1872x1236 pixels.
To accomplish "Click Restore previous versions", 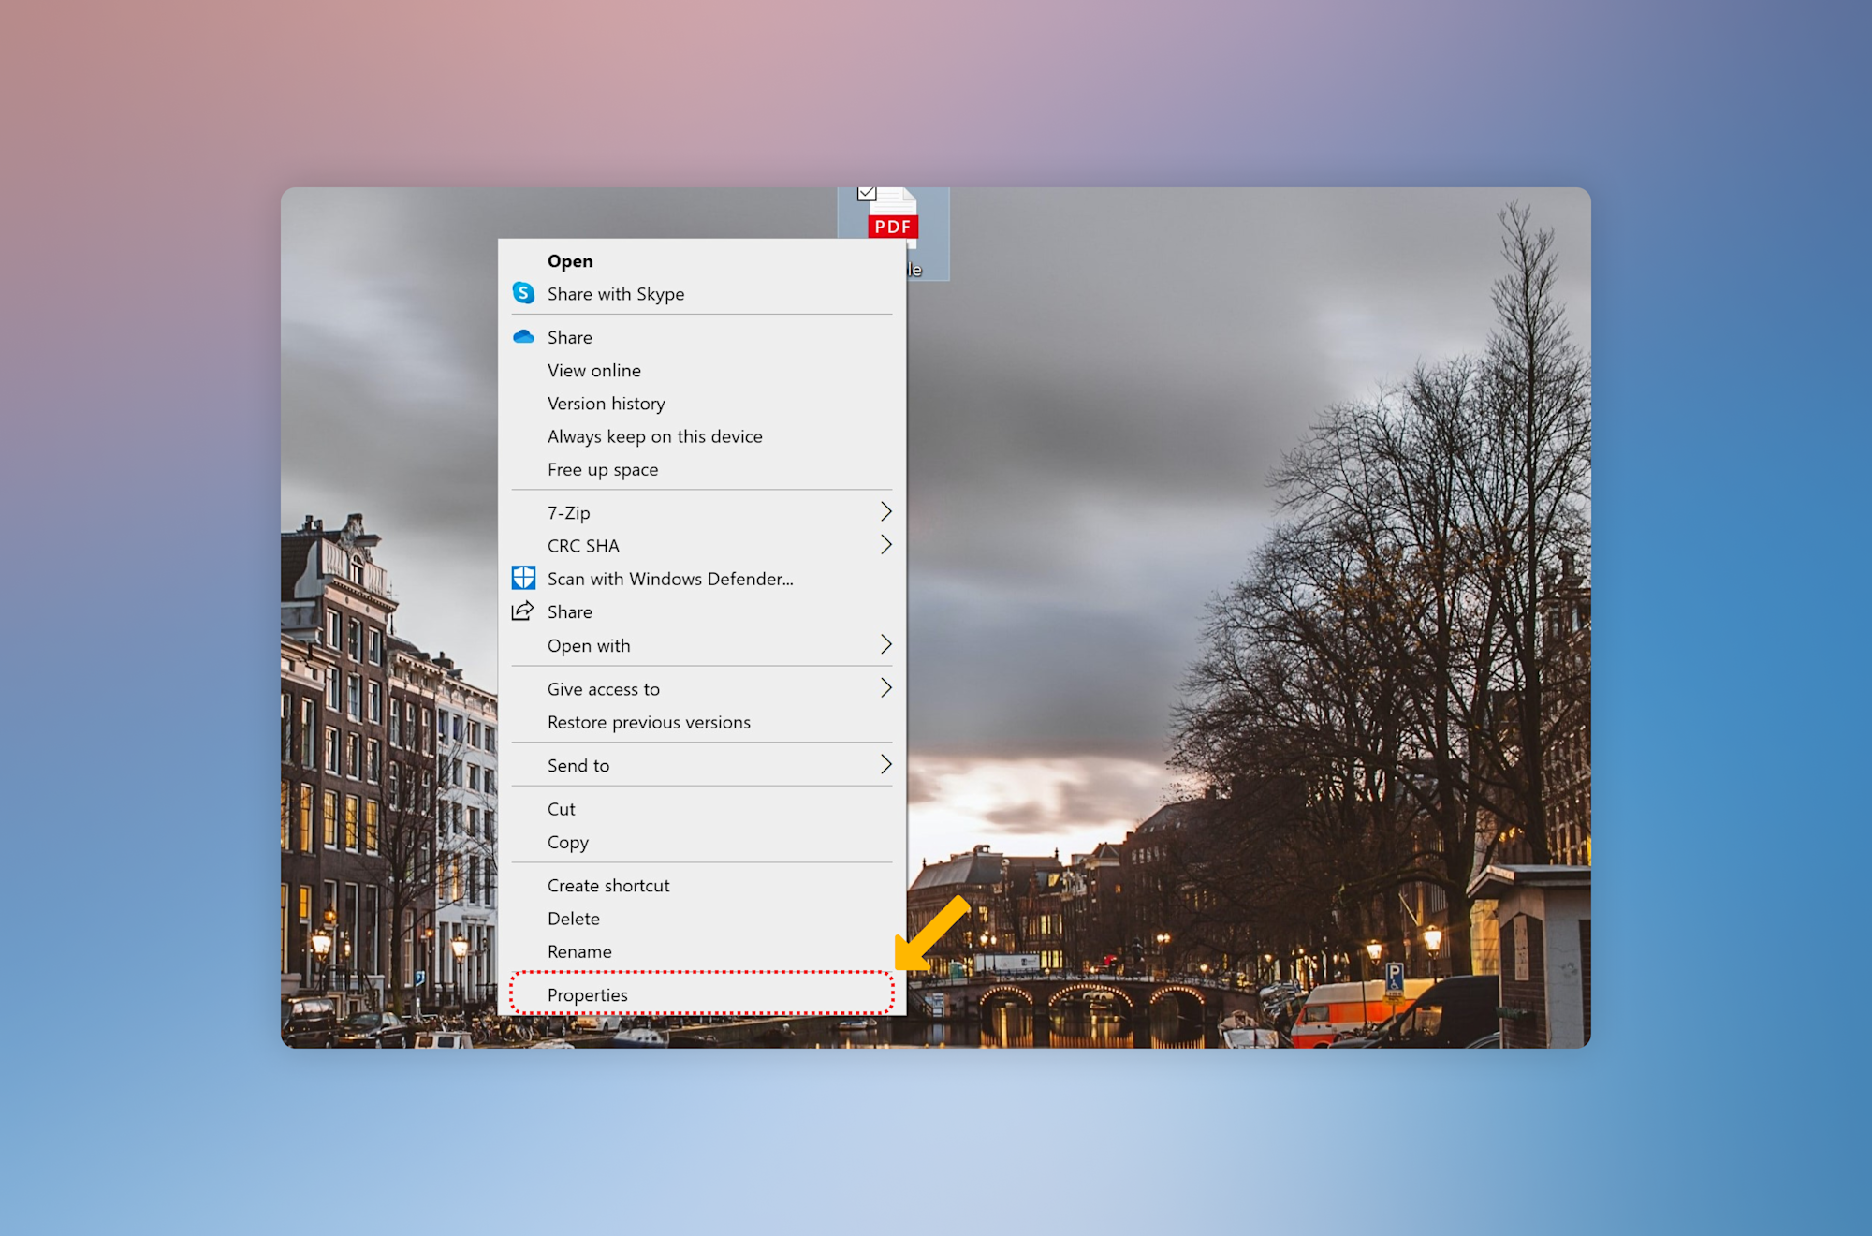I will point(649,722).
